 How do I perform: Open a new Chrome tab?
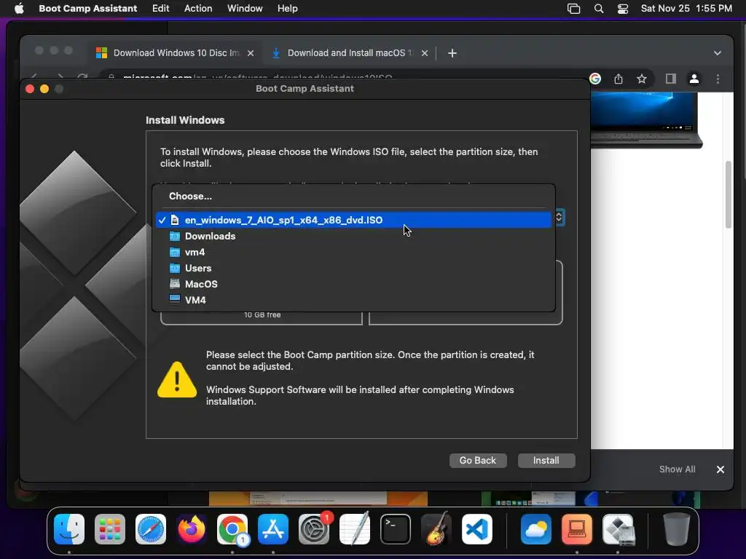tap(452, 53)
